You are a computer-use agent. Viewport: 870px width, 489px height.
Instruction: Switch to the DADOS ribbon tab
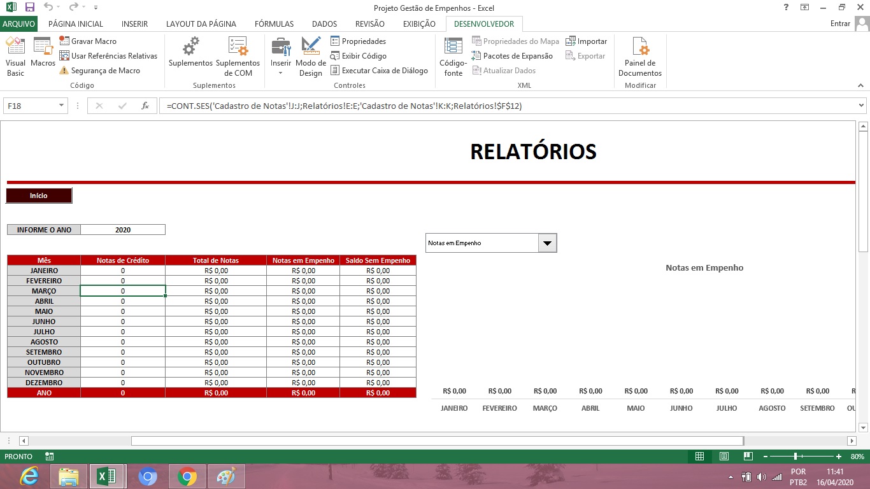pyautogui.click(x=324, y=24)
